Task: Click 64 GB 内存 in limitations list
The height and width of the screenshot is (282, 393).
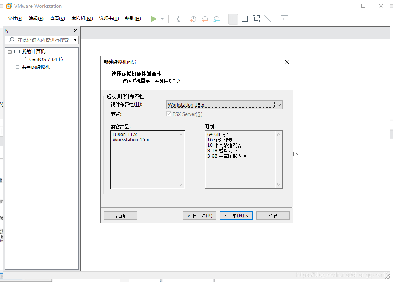Action: (219, 134)
